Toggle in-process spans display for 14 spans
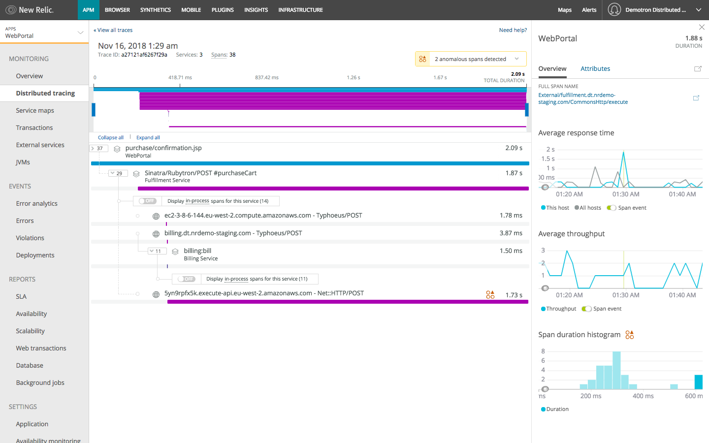Viewport: 709px width, 443px height. click(x=147, y=201)
